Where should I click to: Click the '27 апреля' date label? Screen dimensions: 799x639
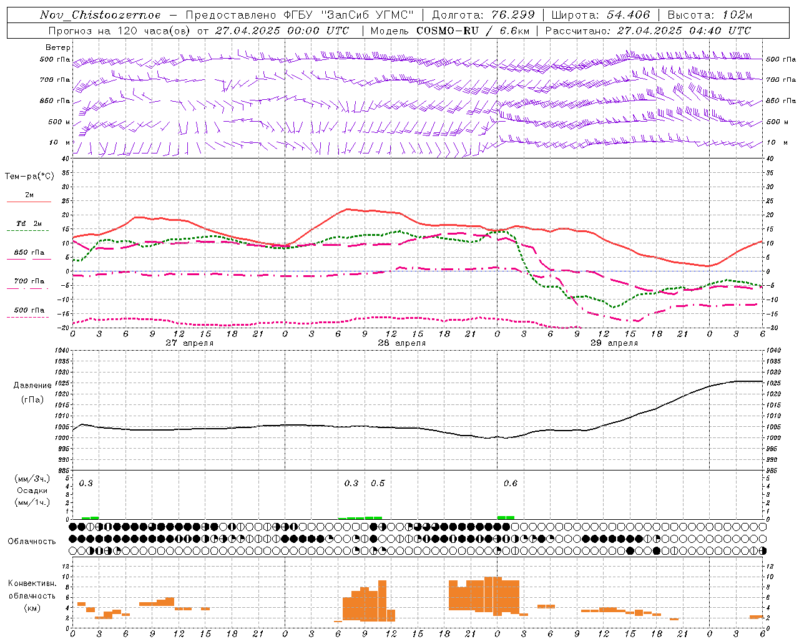189,343
